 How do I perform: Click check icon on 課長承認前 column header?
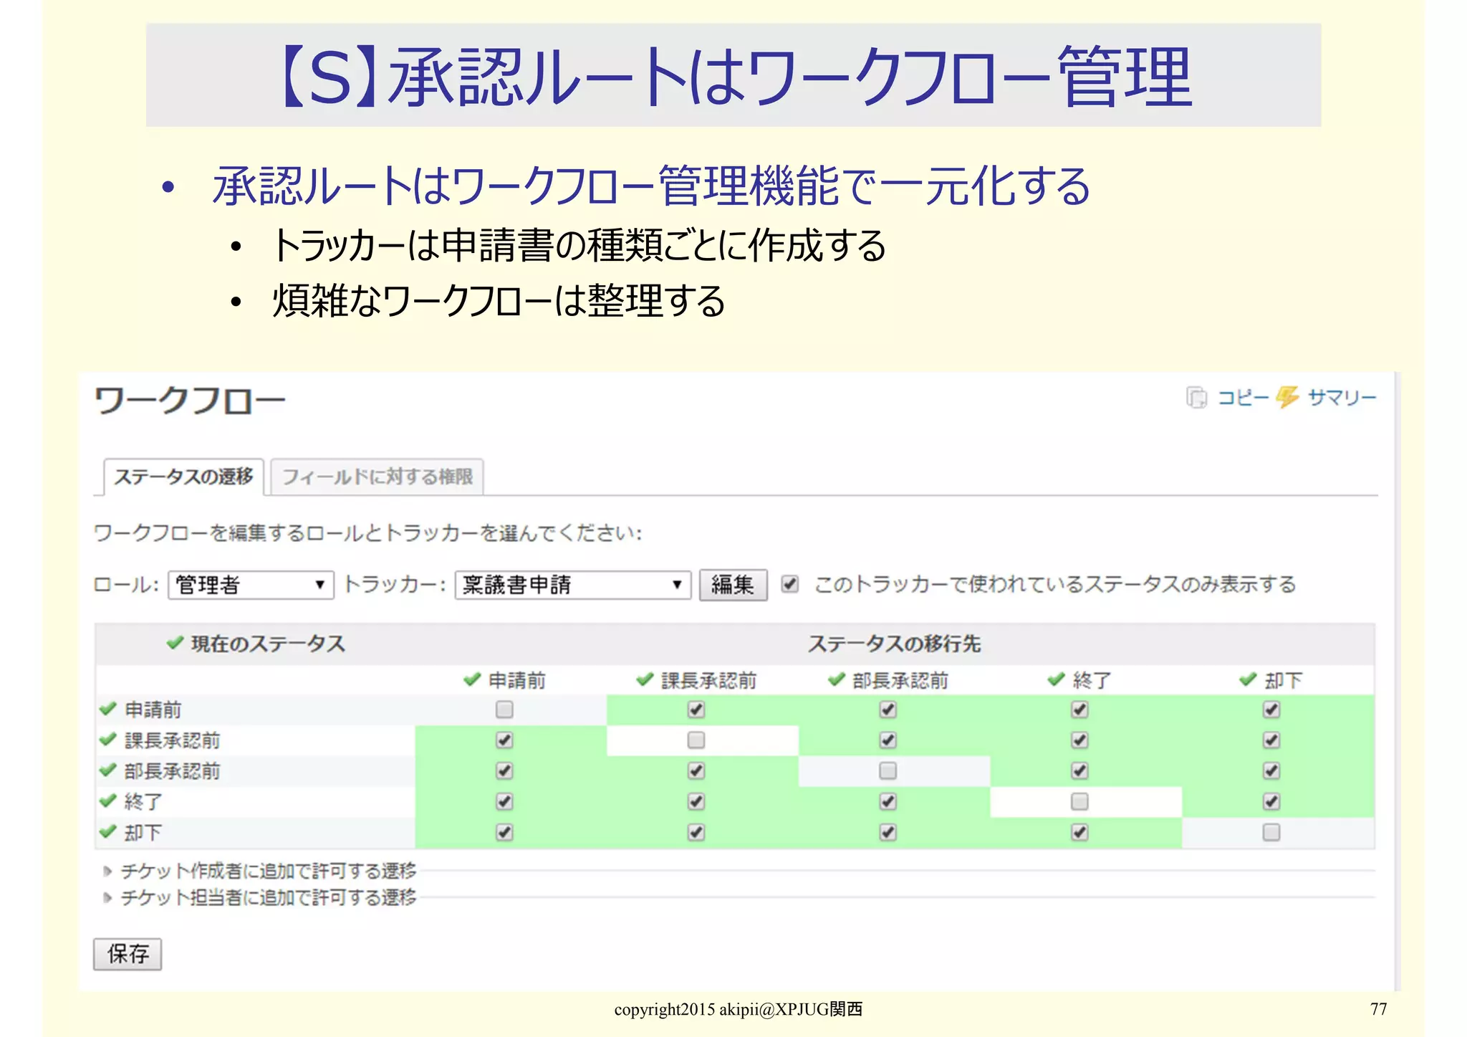coord(645,679)
